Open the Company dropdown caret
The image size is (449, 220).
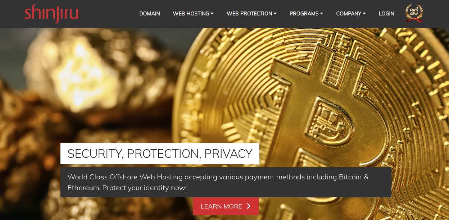364,14
